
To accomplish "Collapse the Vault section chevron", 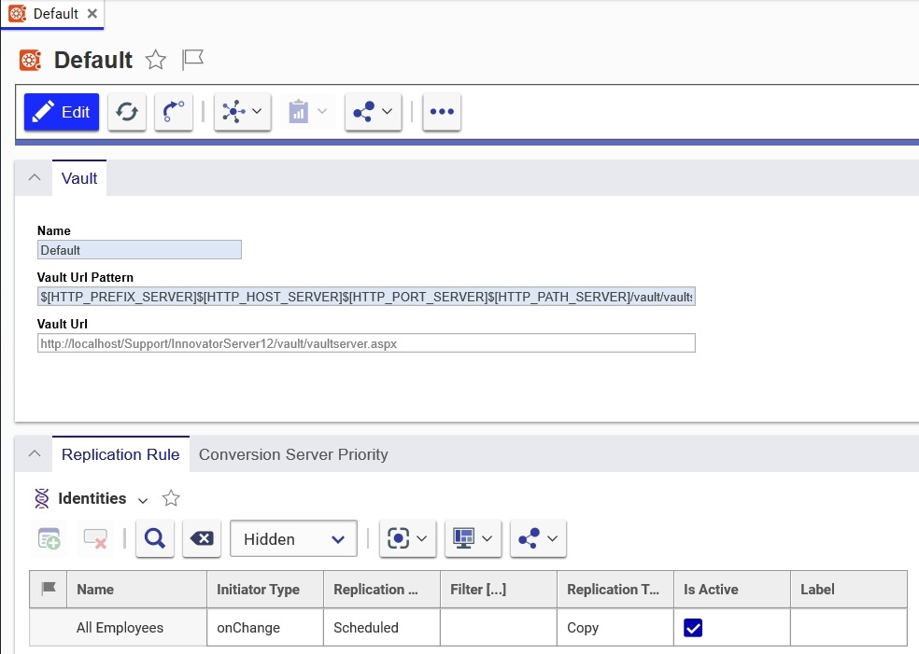I will (35, 177).
